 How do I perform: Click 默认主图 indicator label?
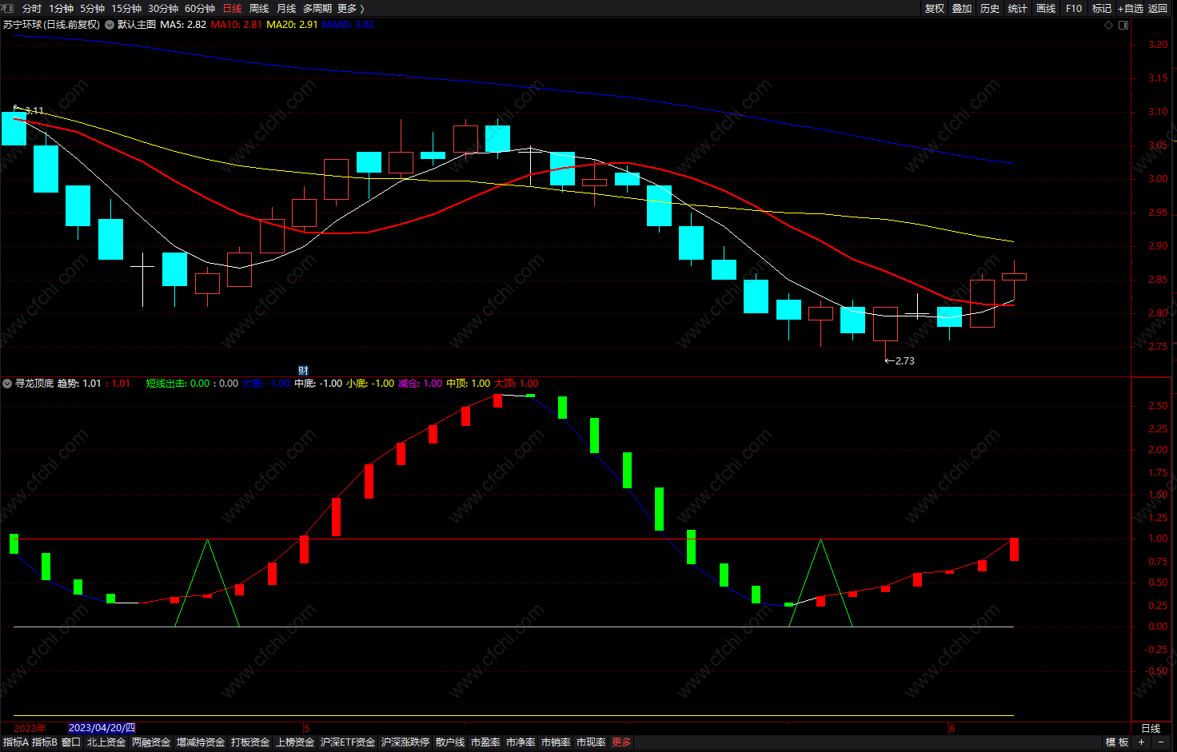click(x=137, y=25)
